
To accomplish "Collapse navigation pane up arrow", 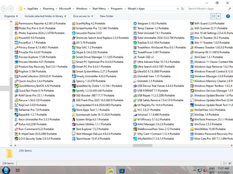I will (11, 22).
